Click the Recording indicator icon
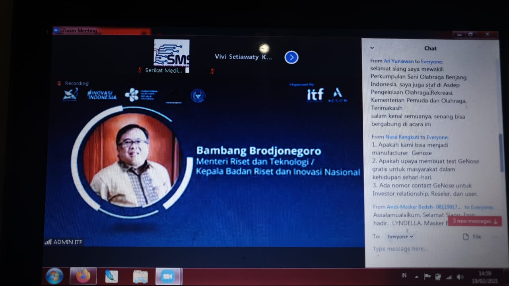This screenshot has height=286, width=509. pyautogui.click(x=60, y=83)
